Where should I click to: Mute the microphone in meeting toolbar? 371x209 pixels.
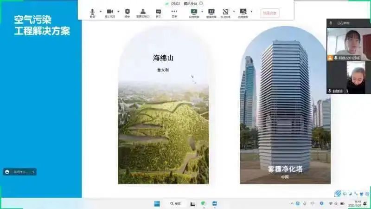click(93, 12)
